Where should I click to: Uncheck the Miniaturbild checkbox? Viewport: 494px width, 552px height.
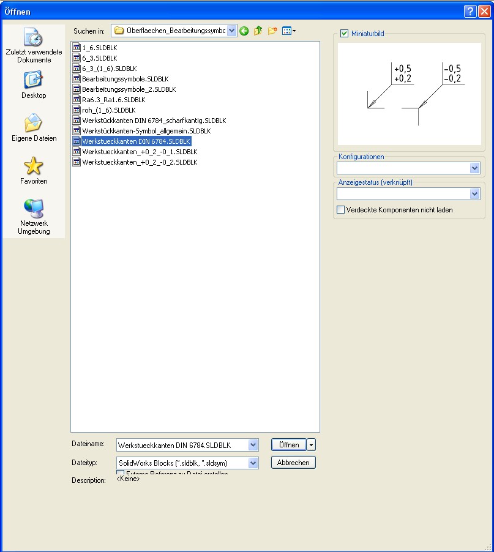(344, 34)
